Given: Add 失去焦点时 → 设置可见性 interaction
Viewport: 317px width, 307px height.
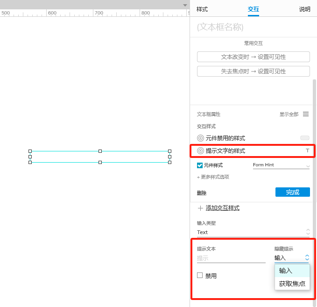Looking at the screenshot, I should click(x=254, y=71).
